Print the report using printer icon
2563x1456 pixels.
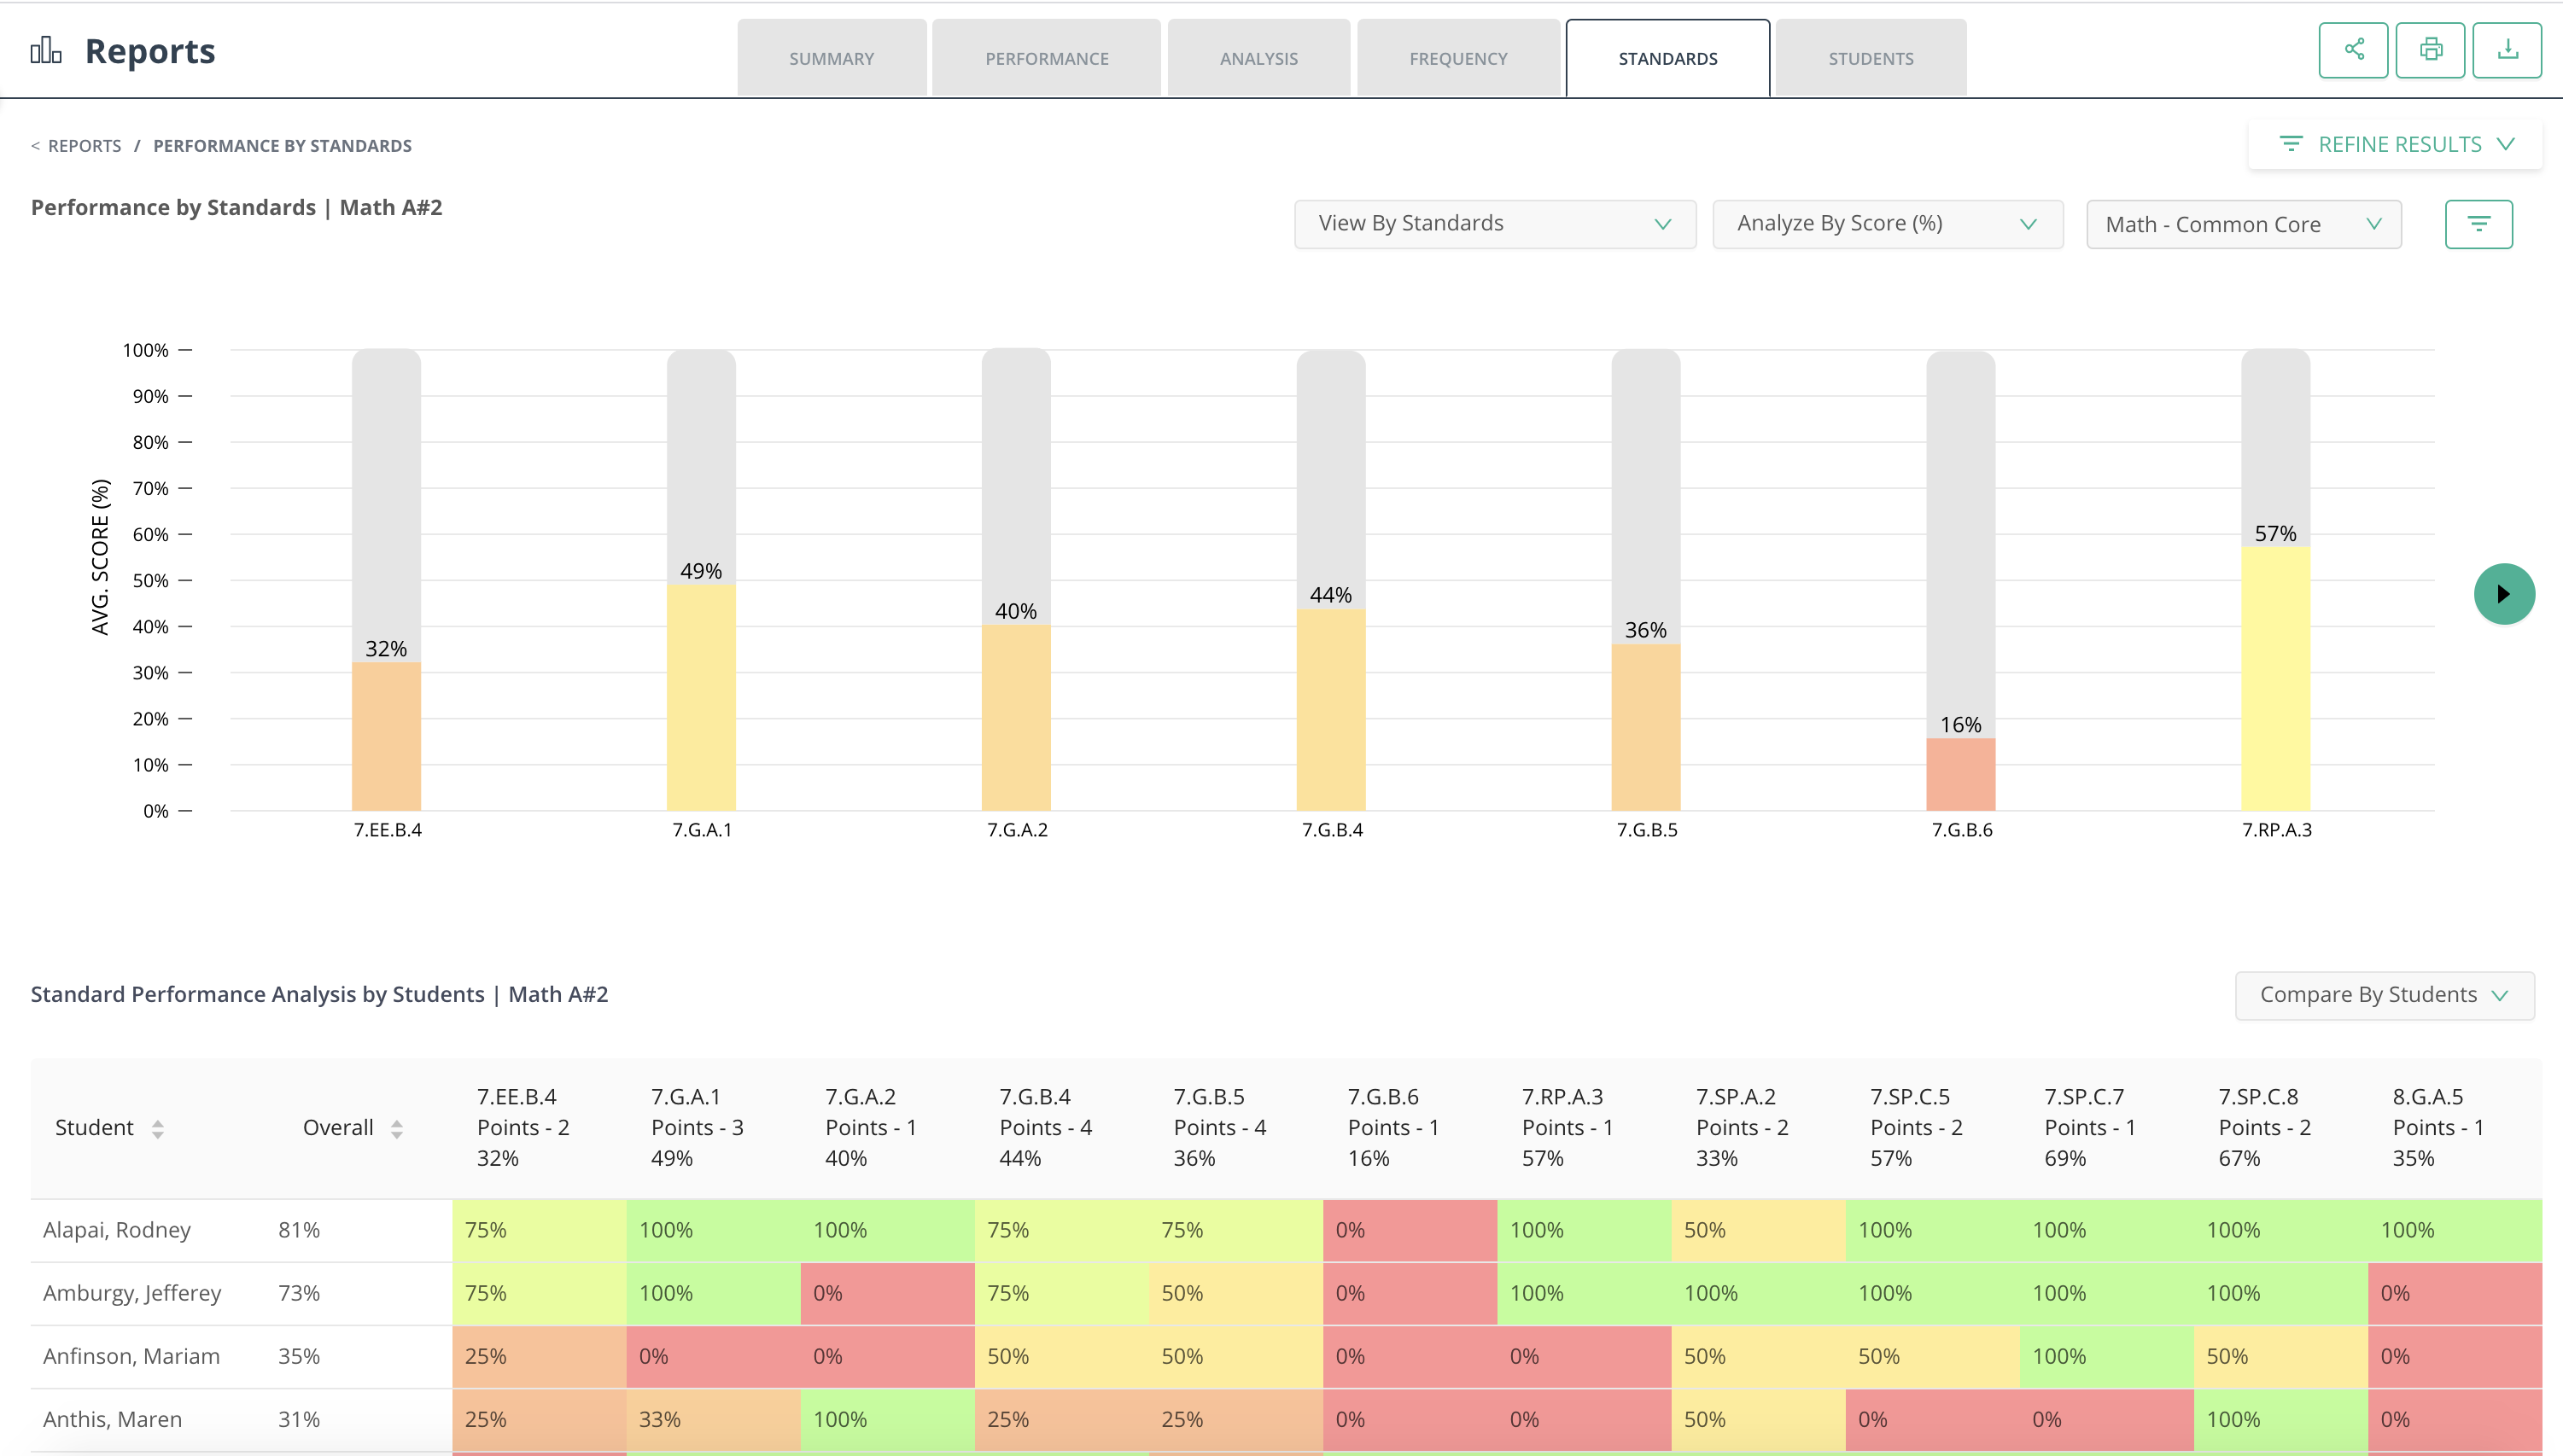pyautogui.click(x=2430, y=50)
